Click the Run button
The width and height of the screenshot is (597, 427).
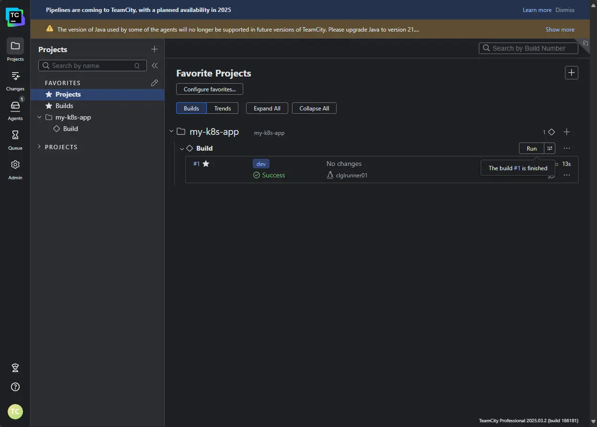[x=531, y=148]
